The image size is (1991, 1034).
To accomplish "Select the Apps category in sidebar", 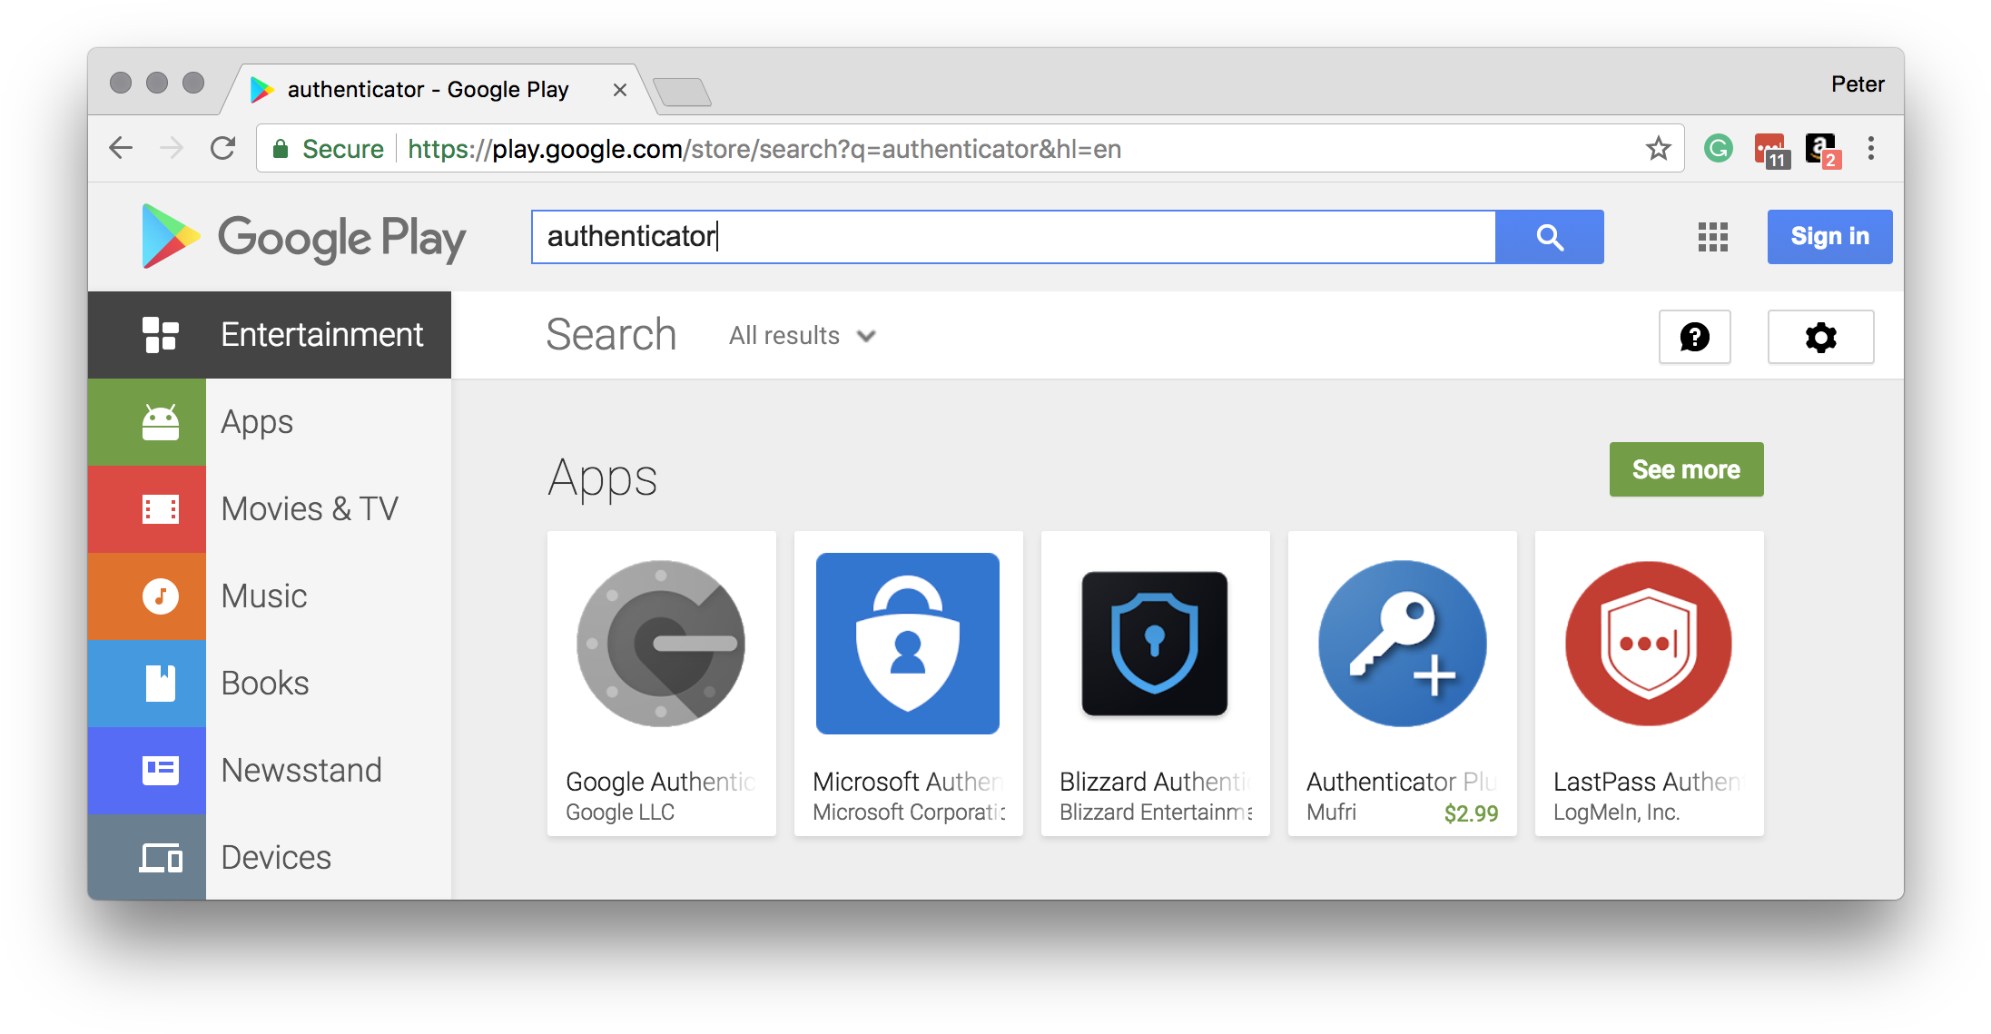I will click(257, 421).
